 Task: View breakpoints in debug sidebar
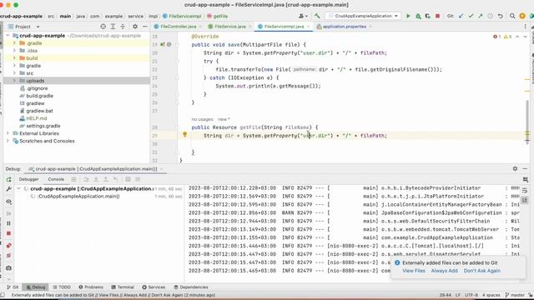(9, 245)
